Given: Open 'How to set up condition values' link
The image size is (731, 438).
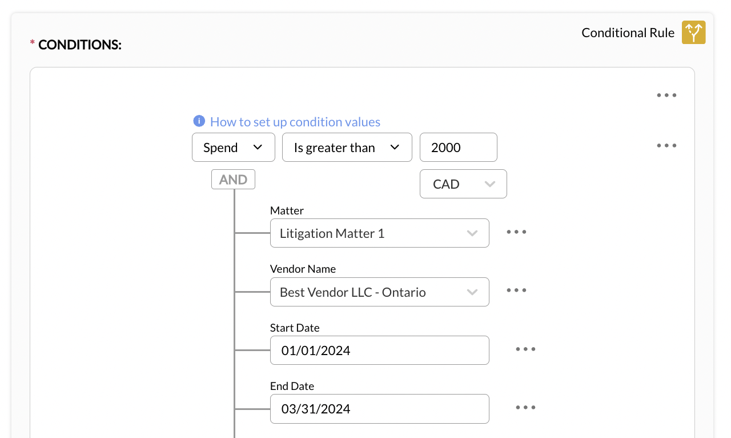Looking at the screenshot, I should tap(295, 122).
